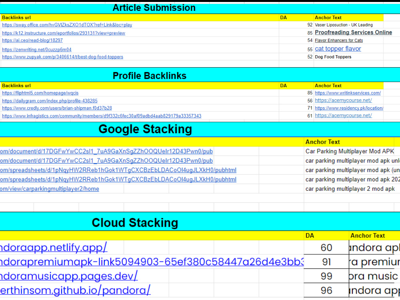Open the second spreadsheets/d/1pNqyHW2 pubhtml link
The height and width of the screenshot is (300, 400).
[118, 180]
